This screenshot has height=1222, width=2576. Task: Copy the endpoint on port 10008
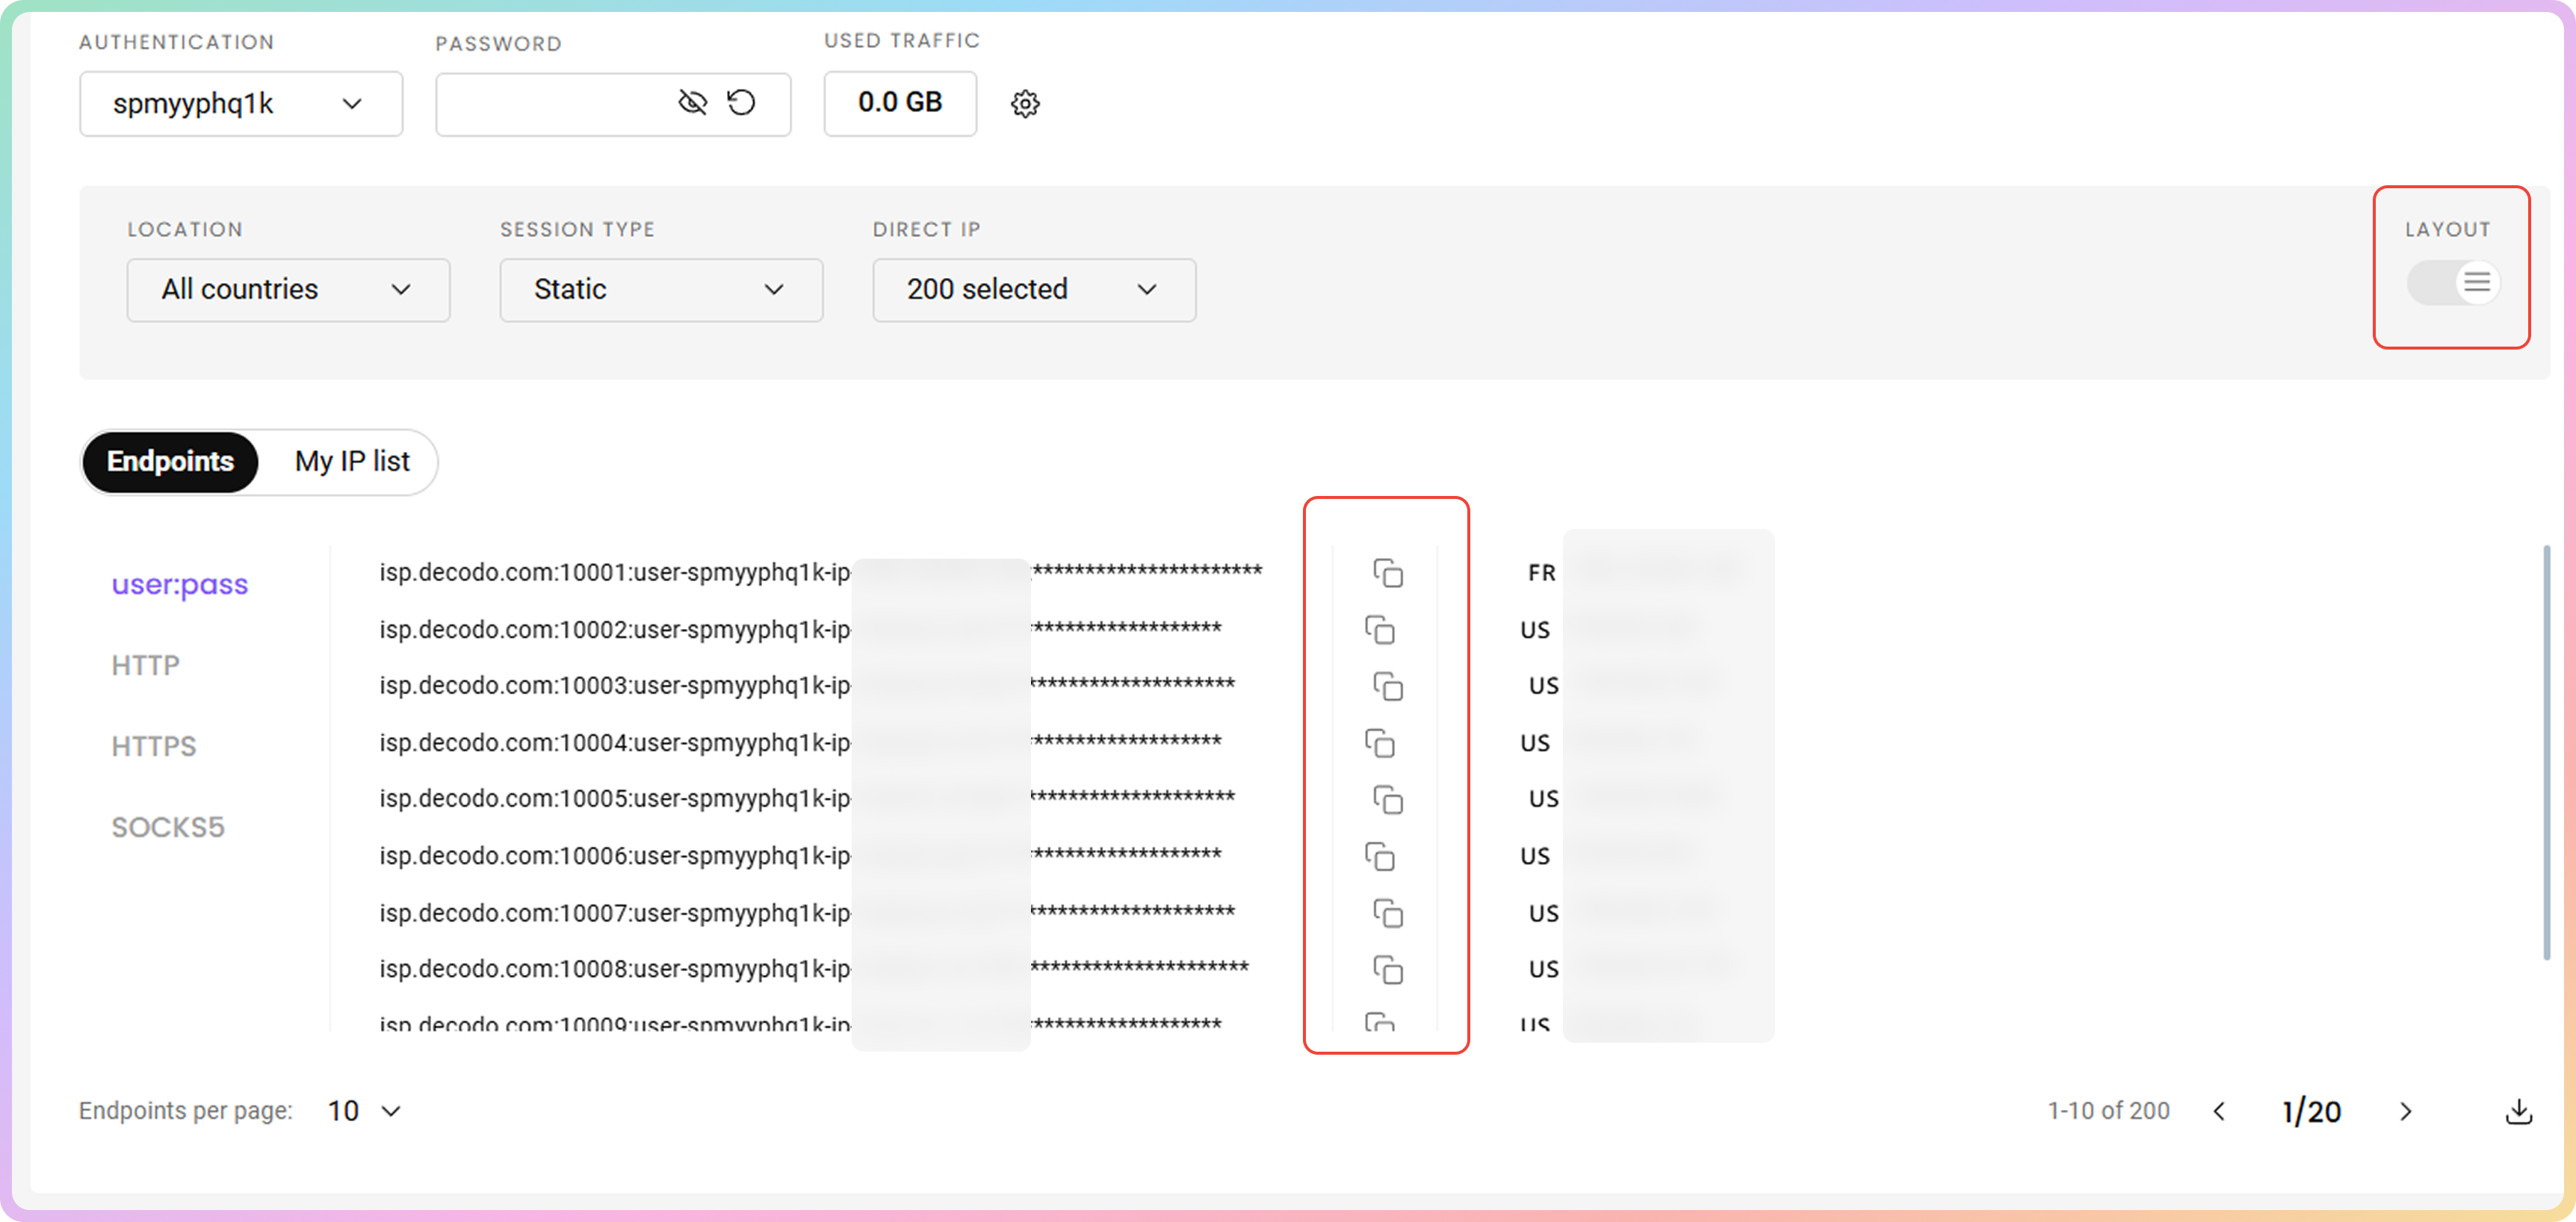1387,969
